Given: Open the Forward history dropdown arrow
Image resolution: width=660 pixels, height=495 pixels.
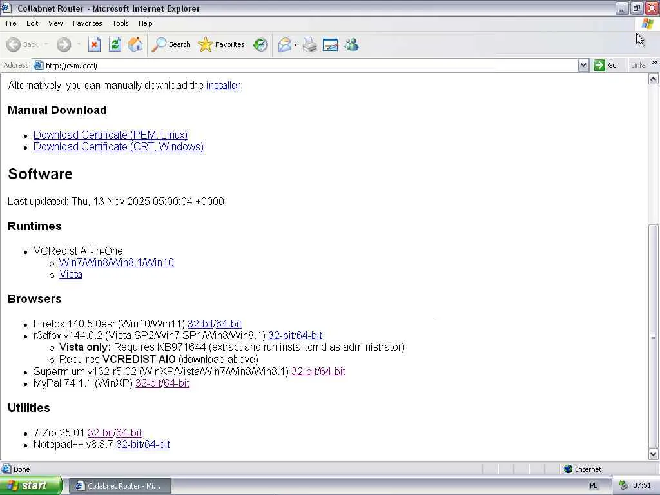Looking at the screenshot, I should click(79, 44).
